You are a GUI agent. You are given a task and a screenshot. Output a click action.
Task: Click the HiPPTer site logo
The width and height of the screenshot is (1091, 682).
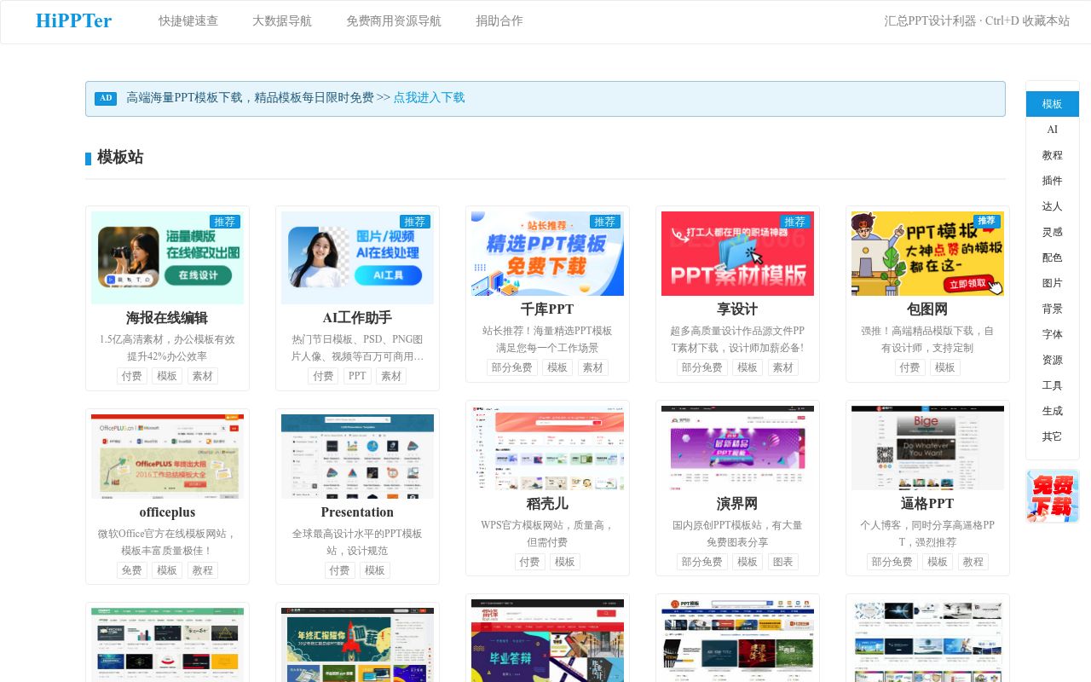pyautogui.click(x=73, y=21)
